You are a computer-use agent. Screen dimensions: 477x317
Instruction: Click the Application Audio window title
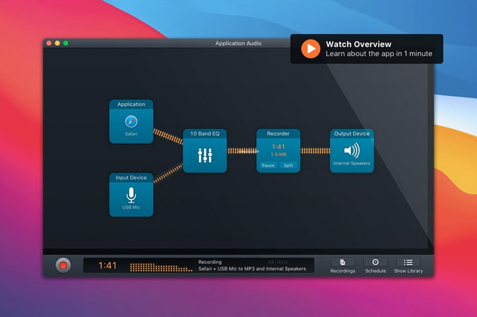tap(238, 43)
